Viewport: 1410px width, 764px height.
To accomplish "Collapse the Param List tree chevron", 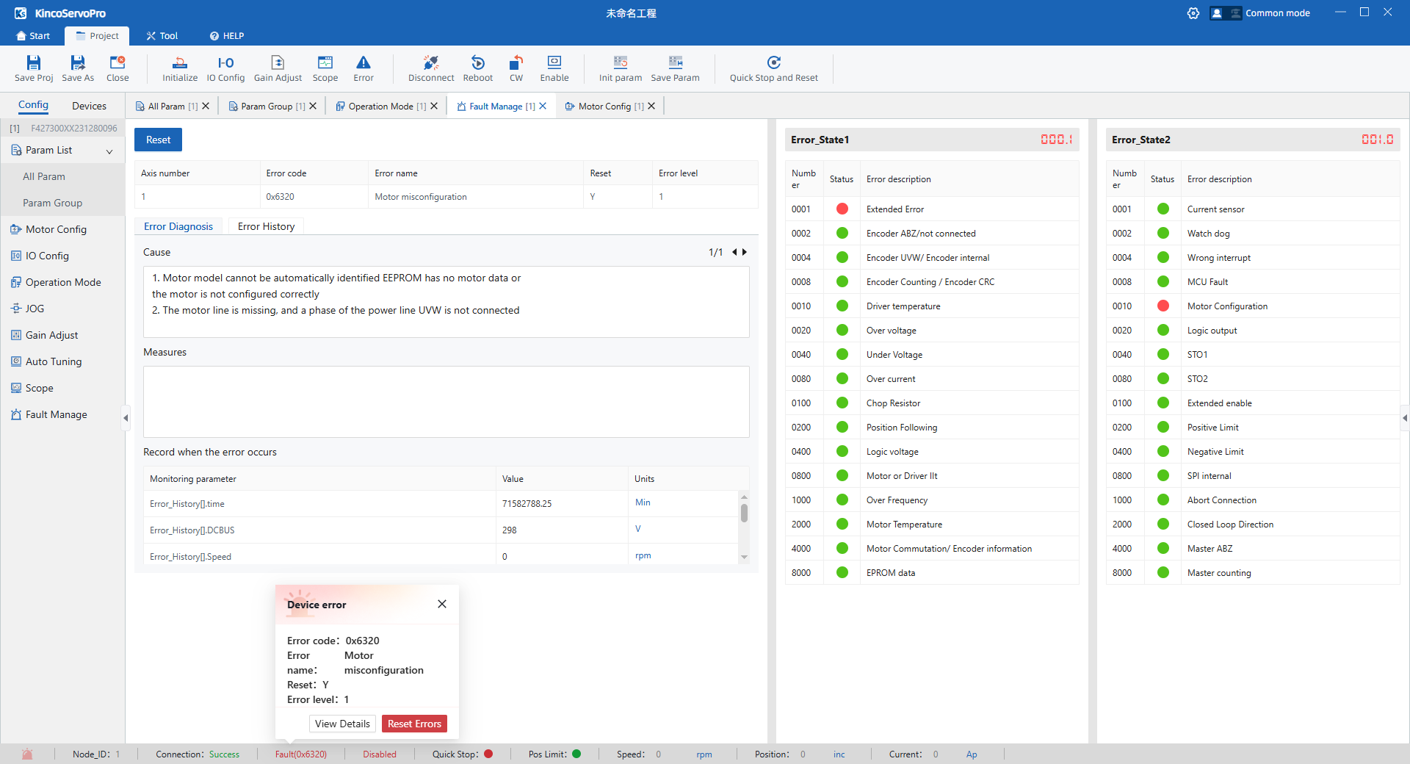I will (109, 151).
